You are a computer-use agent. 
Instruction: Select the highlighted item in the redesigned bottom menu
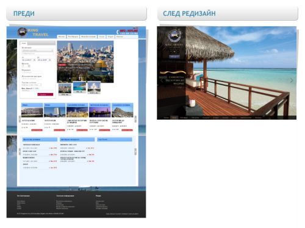coord(174,117)
